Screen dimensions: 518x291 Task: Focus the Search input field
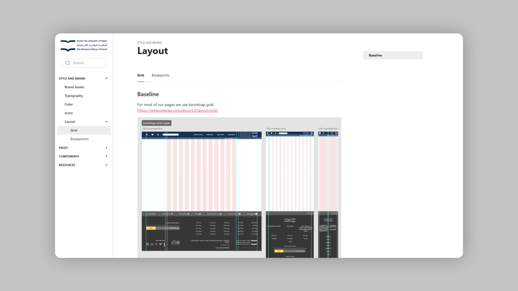[x=88, y=63]
